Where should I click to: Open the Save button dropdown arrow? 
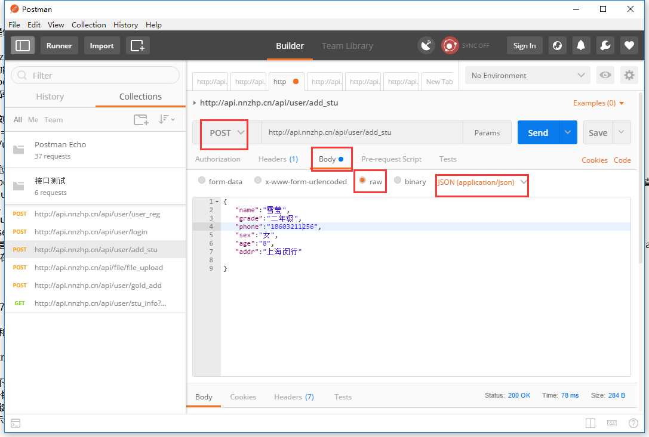(622, 133)
